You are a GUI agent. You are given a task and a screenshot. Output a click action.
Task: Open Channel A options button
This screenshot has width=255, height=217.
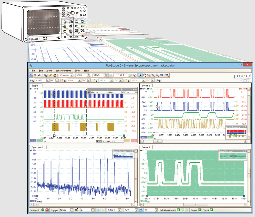tap(32, 80)
